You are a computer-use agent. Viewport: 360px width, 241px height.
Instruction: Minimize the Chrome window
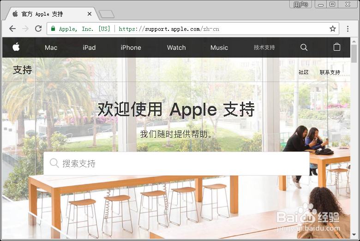click(x=321, y=4)
